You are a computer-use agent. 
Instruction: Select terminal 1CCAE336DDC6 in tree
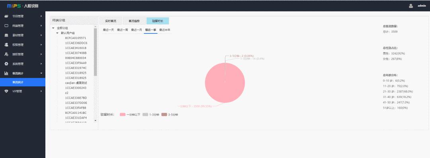tap(76, 43)
